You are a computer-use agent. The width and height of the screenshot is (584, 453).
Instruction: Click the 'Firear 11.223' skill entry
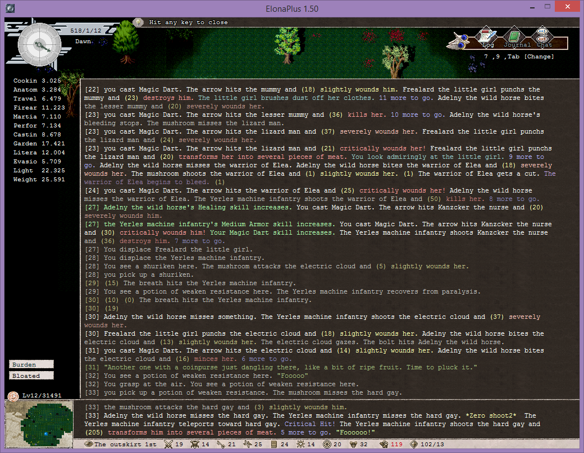pos(39,107)
